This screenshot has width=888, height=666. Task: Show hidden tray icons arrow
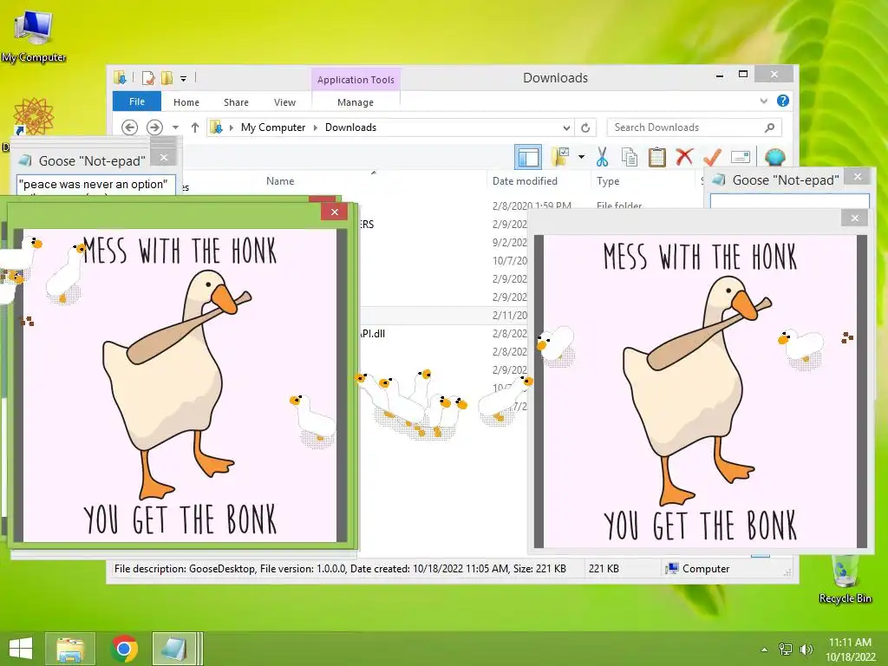coord(764,650)
